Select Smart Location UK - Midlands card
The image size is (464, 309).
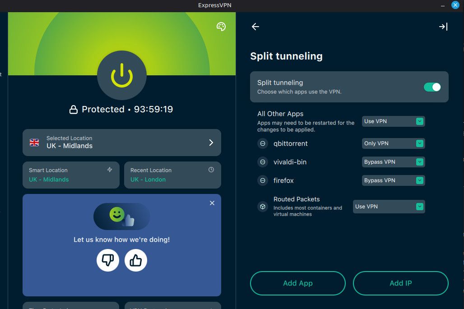point(71,175)
